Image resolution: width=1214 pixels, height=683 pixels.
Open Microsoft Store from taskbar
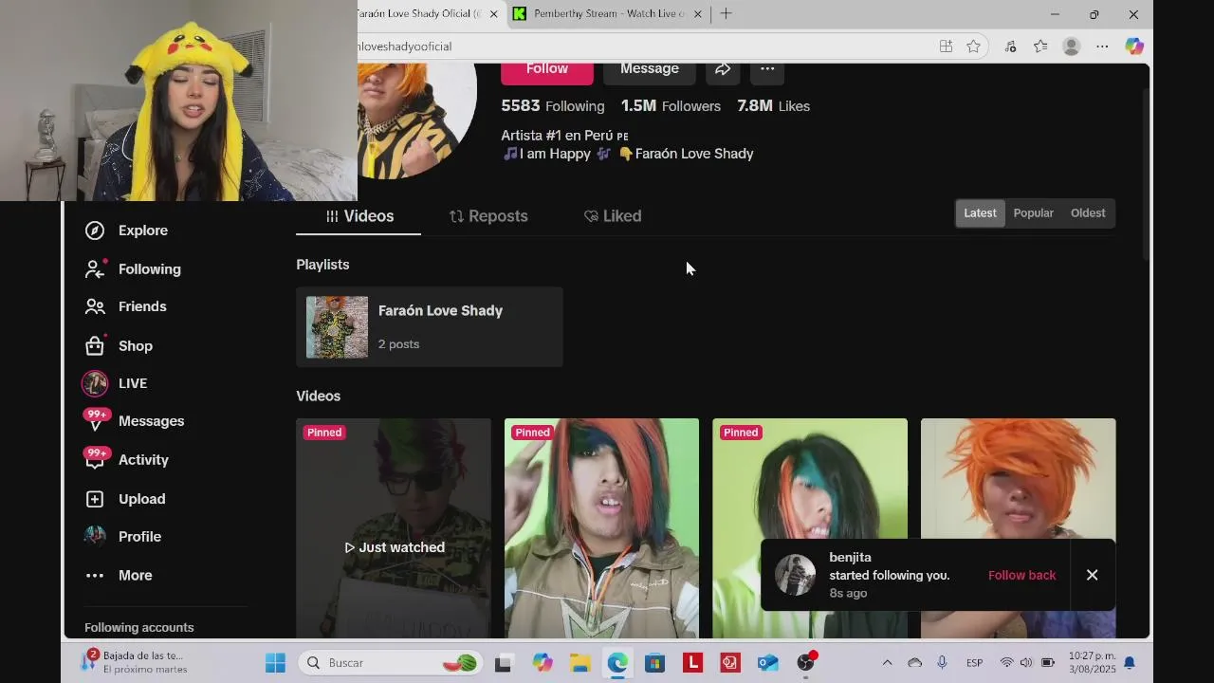coord(654,663)
